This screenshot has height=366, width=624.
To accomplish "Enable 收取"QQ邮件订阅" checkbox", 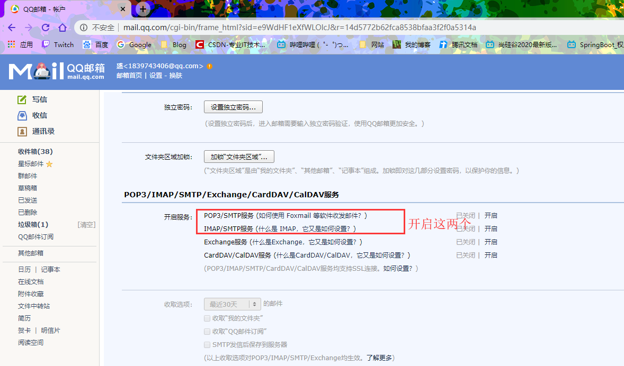I will click(x=207, y=331).
